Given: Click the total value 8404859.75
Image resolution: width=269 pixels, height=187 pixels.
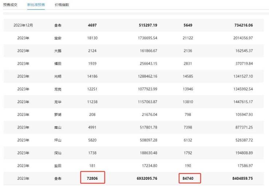Looking at the screenshot, I should [x=242, y=178].
